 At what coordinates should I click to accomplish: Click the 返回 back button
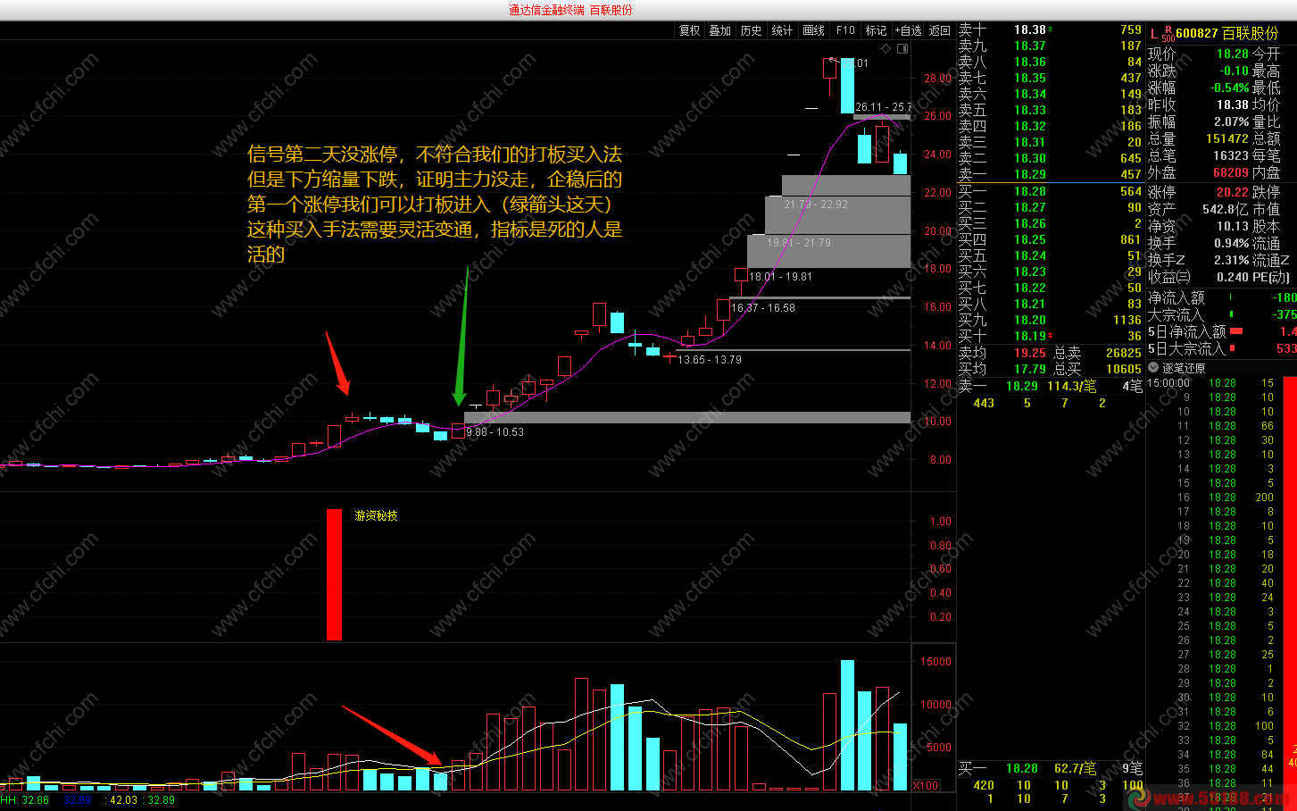point(940,30)
